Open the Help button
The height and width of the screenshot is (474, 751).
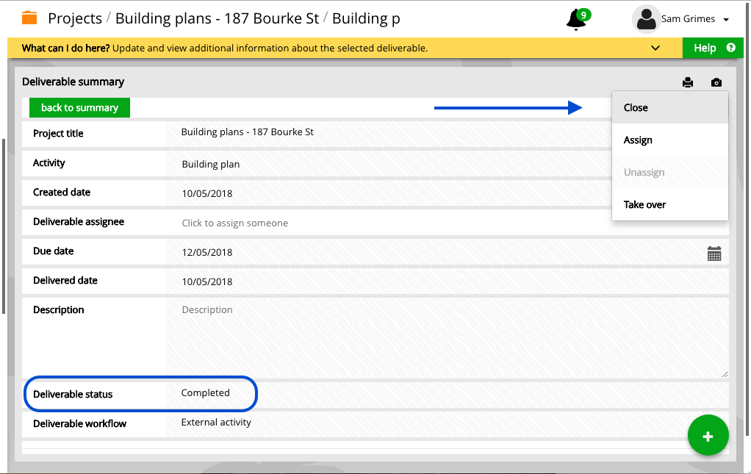(x=713, y=48)
